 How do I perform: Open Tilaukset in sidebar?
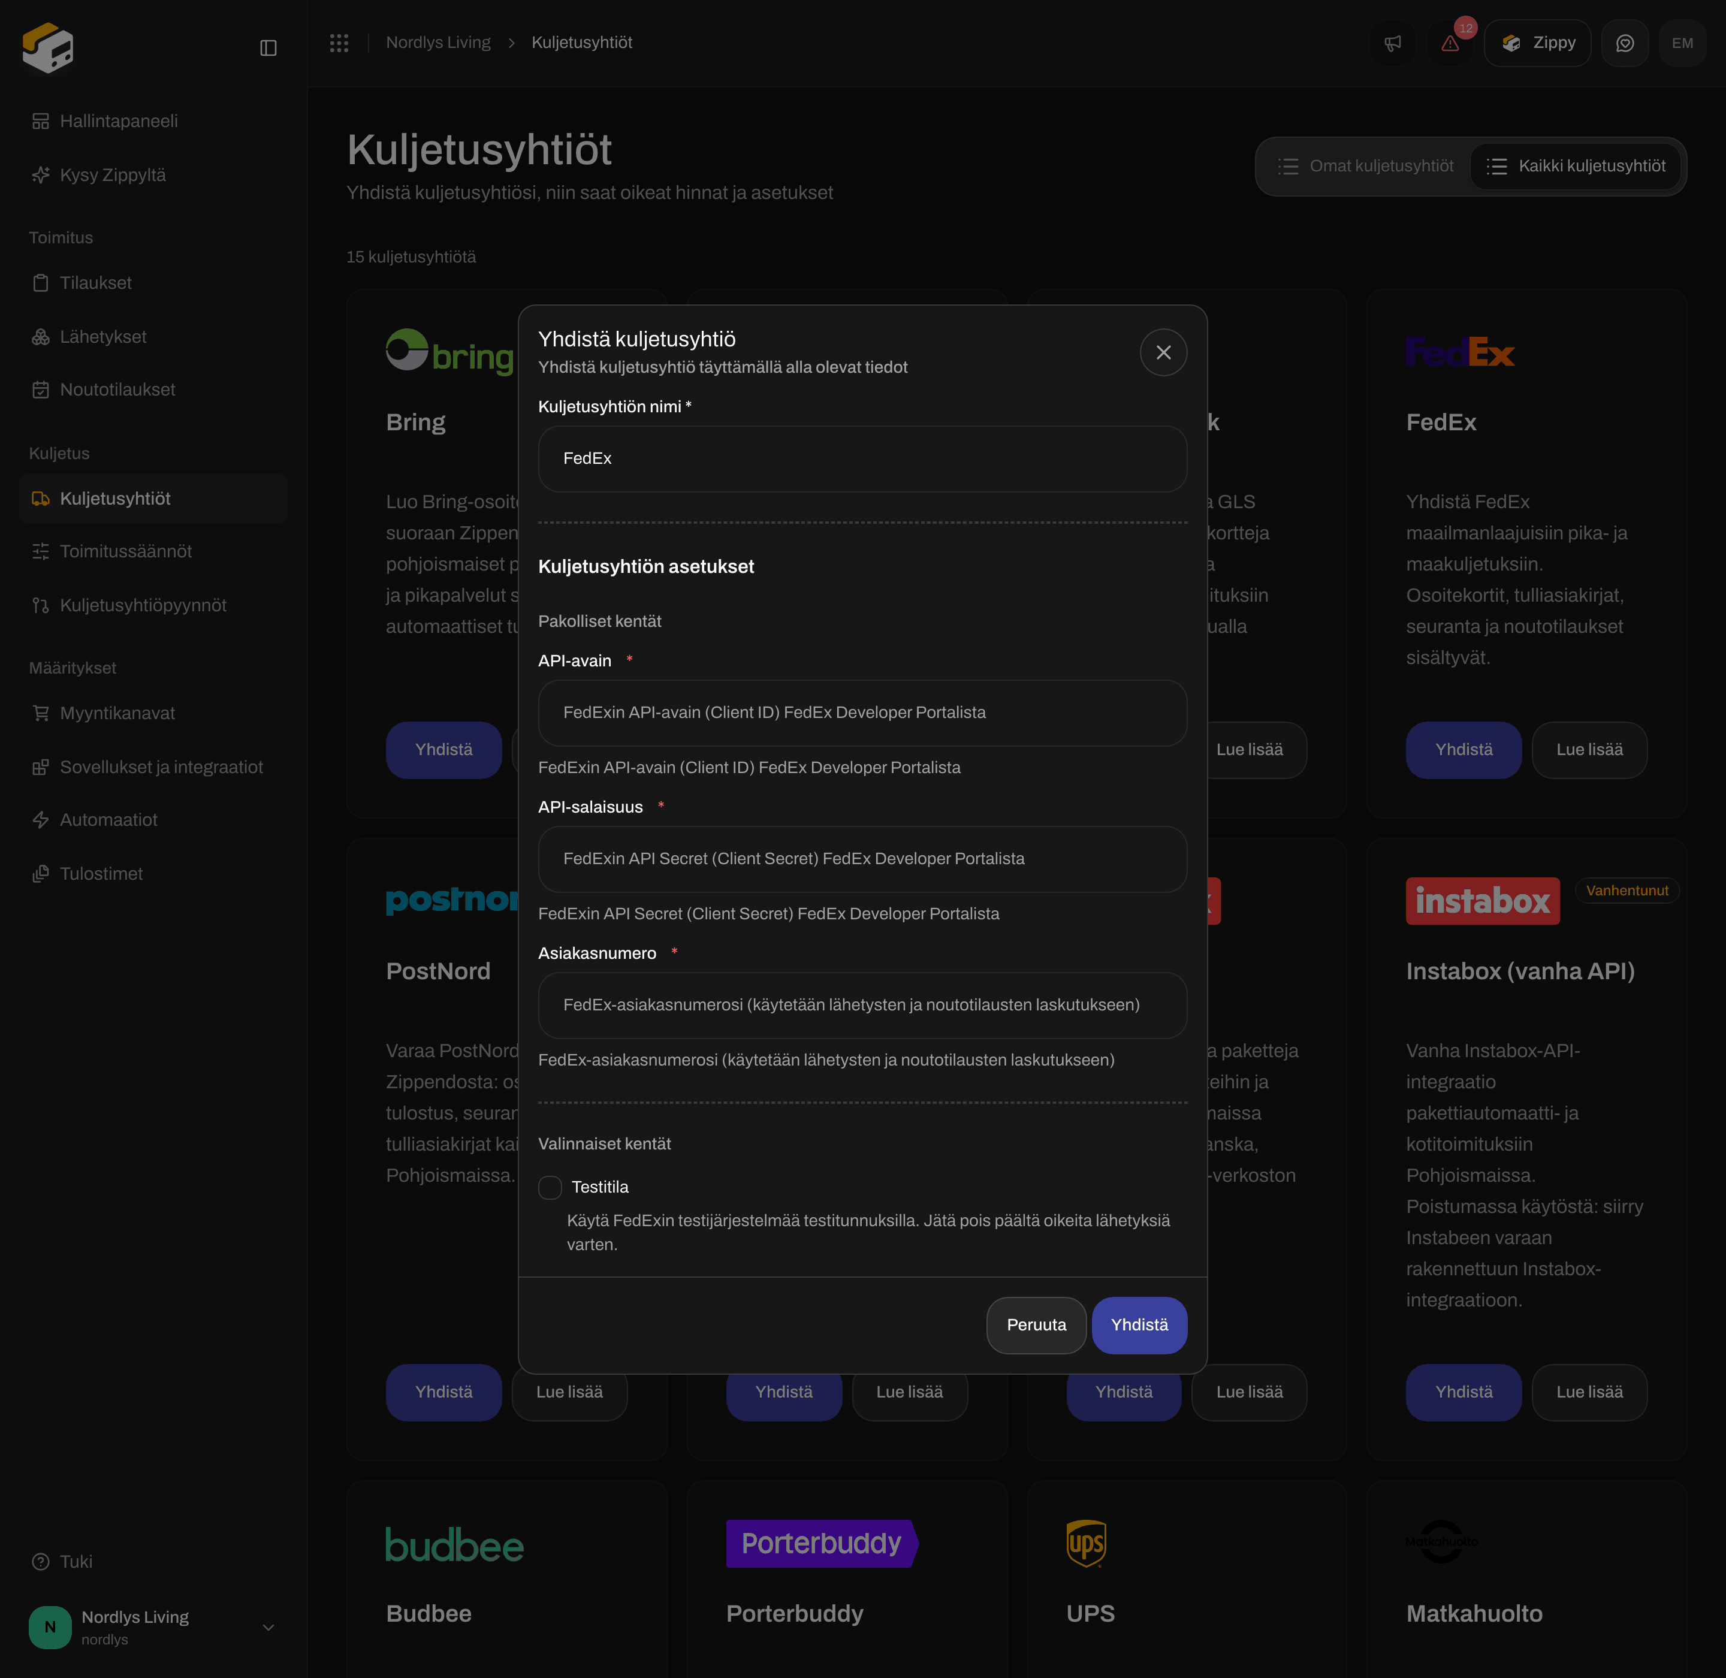pos(153,283)
